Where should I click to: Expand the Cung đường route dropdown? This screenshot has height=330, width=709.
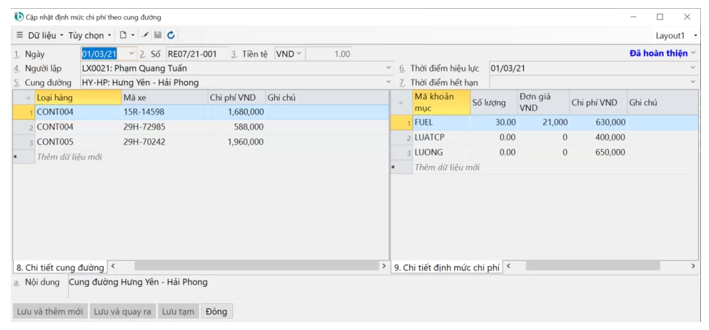point(388,82)
